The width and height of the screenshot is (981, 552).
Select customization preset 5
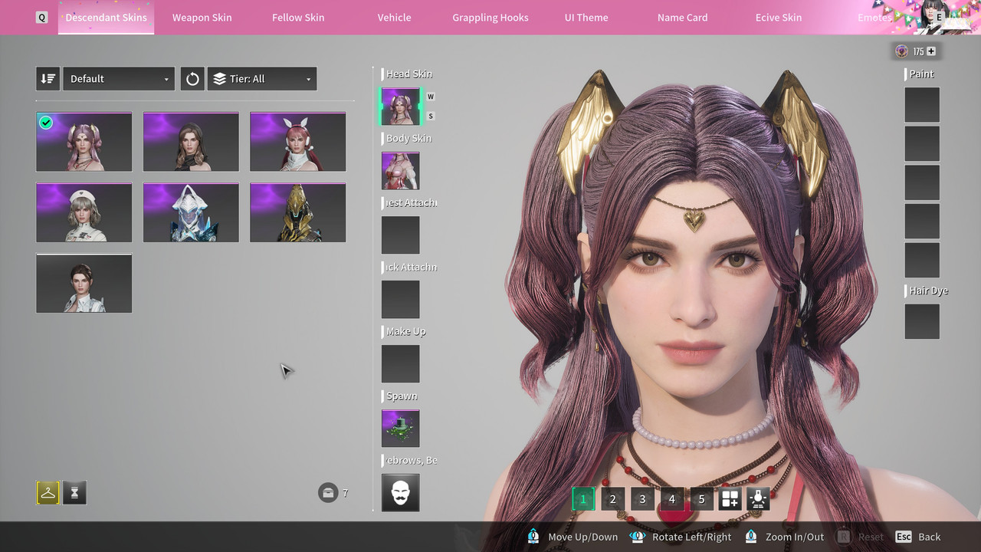[x=701, y=499]
